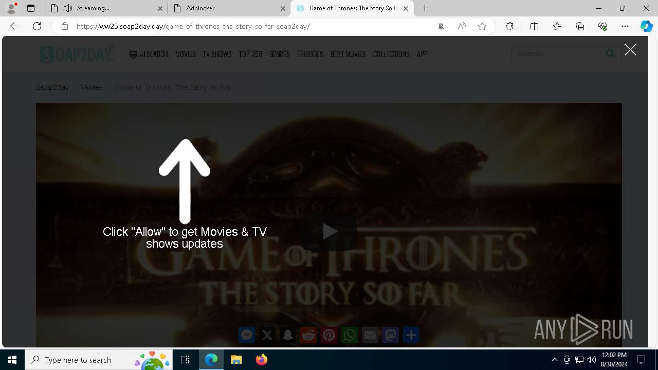Share on X (Twitter) icon
This screenshot has height=370, width=658.
click(x=267, y=335)
